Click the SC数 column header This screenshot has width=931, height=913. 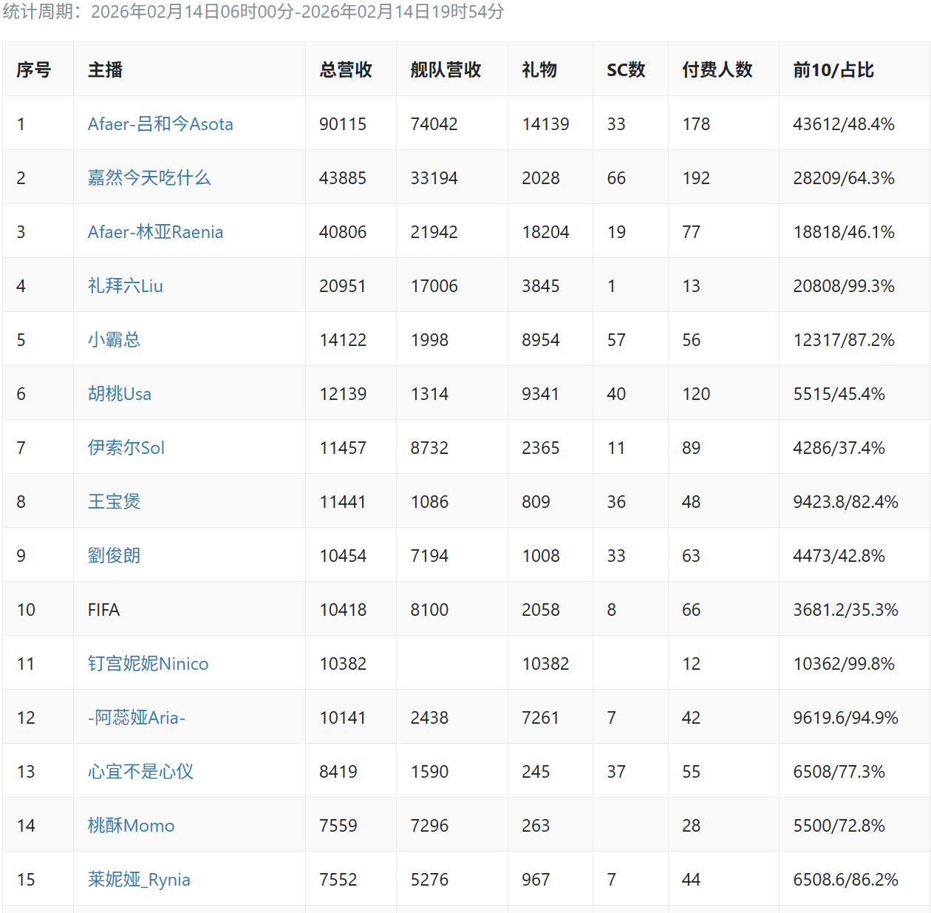click(x=626, y=70)
